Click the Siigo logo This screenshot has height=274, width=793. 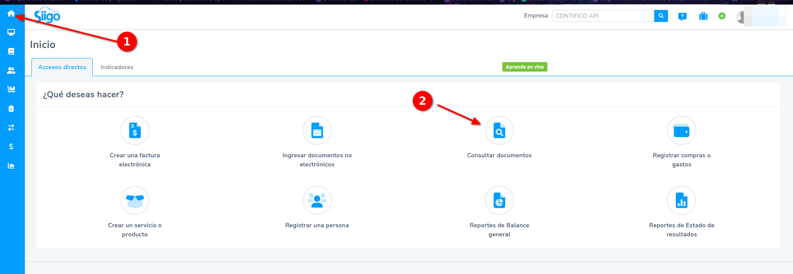[x=47, y=16]
